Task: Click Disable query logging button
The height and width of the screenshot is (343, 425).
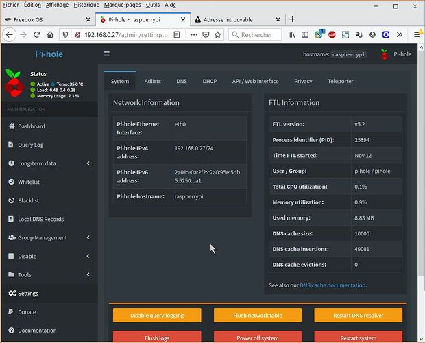Action: 157,315
